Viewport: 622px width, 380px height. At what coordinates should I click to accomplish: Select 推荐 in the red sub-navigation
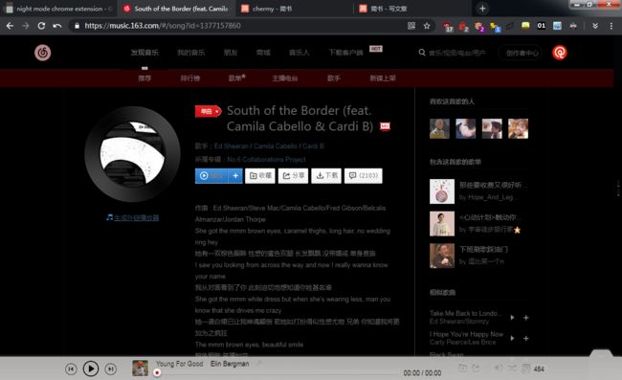coord(144,78)
